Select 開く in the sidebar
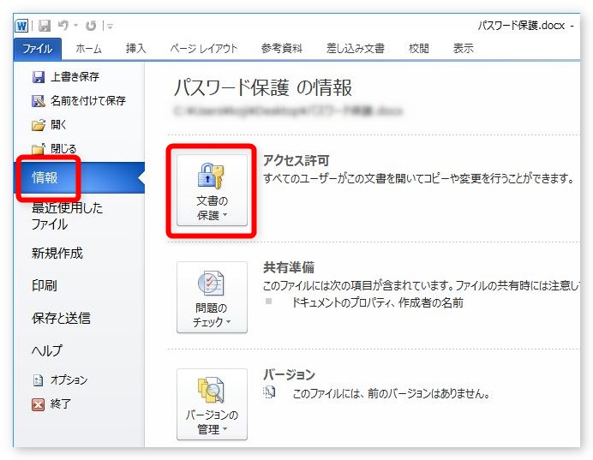593x460 pixels. click(58, 125)
